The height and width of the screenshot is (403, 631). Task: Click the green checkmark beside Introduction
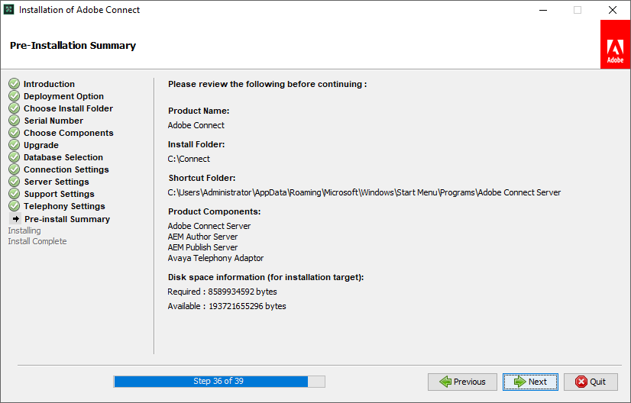tap(14, 84)
